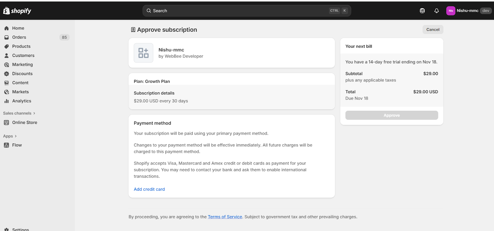This screenshot has height=231, width=494.
Task: Click the Analytics bar chart icon
Action: [6, 101]
